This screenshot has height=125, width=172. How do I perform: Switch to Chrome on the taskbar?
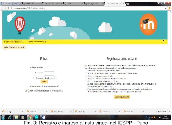(30, 117)
